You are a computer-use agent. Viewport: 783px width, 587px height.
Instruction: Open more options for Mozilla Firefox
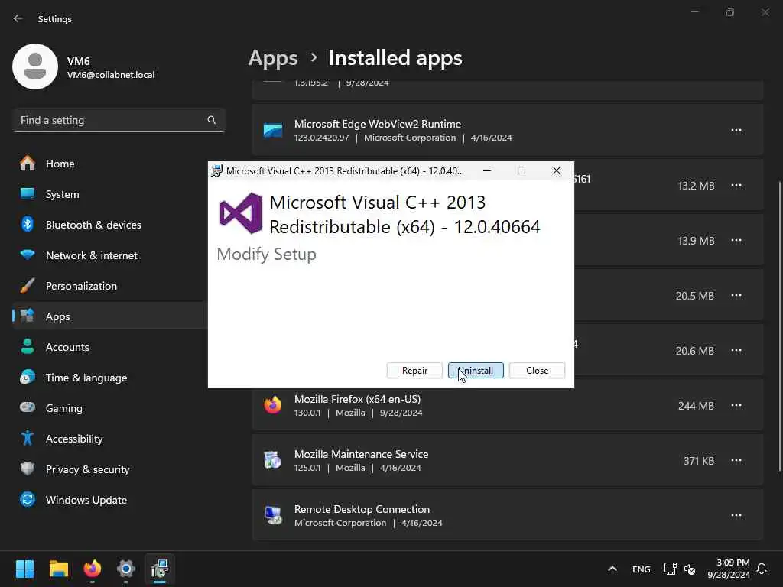[736, 406]
